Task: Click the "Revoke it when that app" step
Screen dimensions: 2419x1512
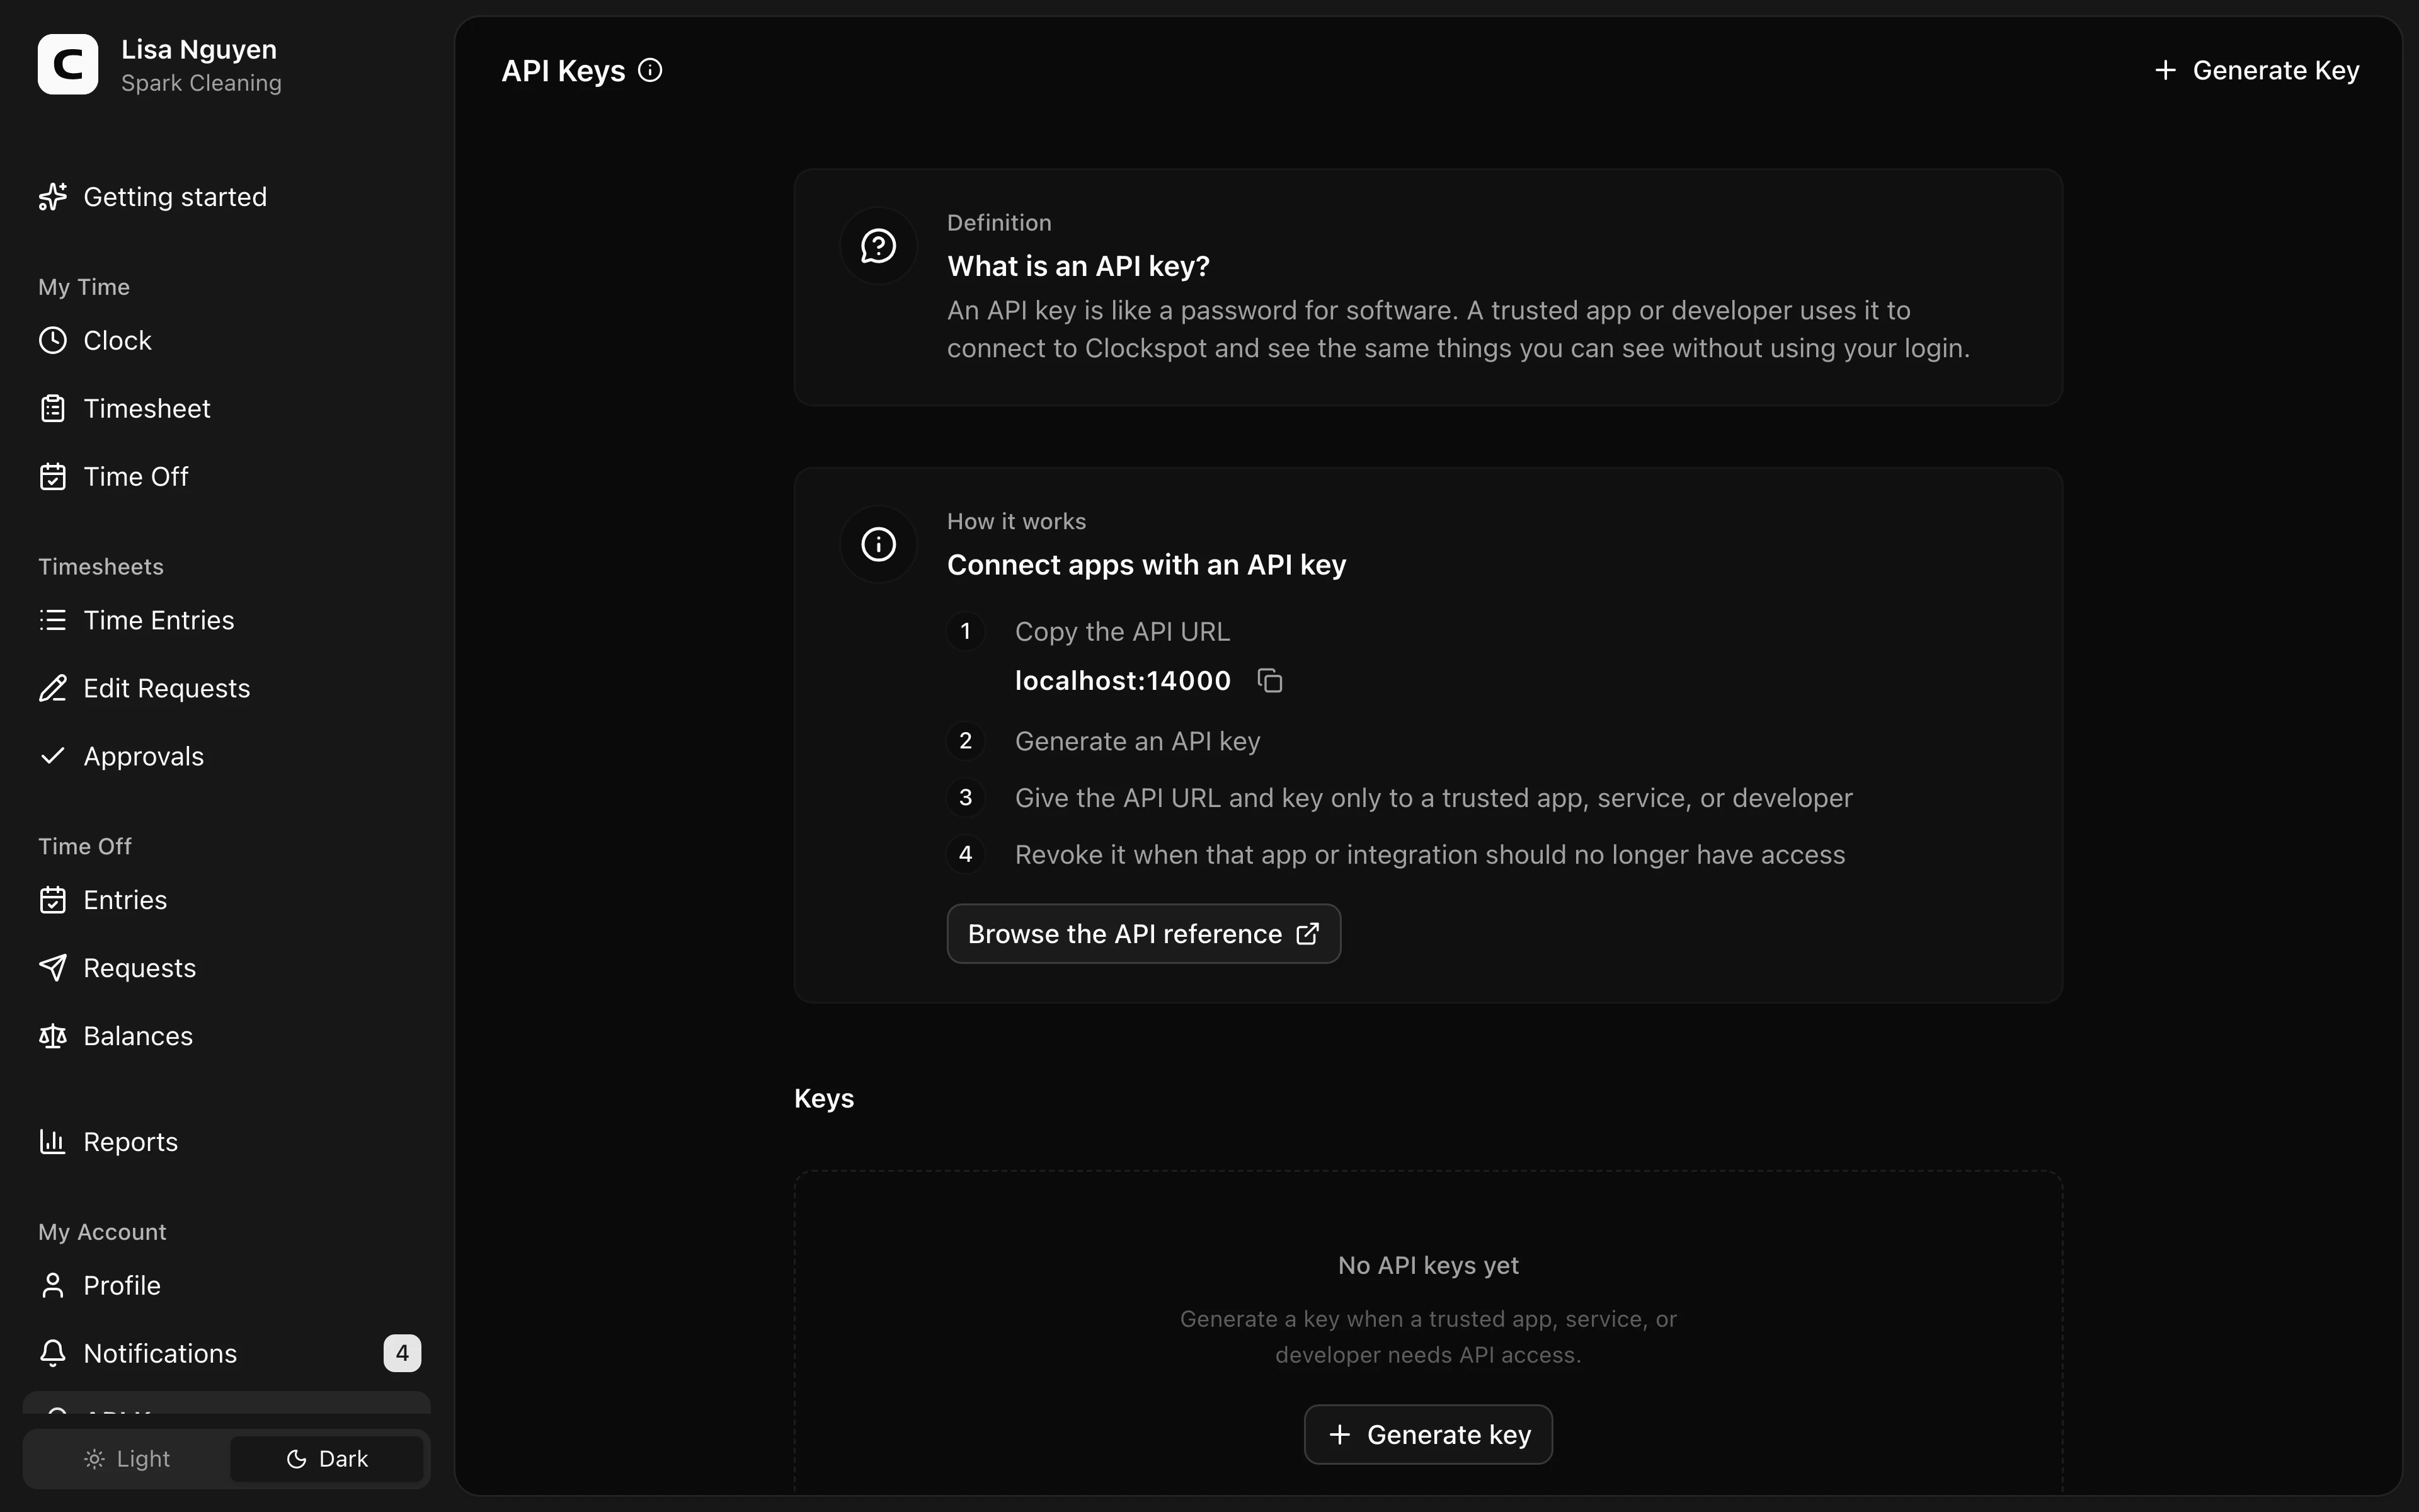Action: [1431, 855]
